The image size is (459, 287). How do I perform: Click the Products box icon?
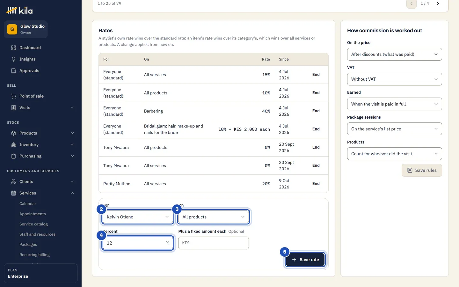click(13, 133)
